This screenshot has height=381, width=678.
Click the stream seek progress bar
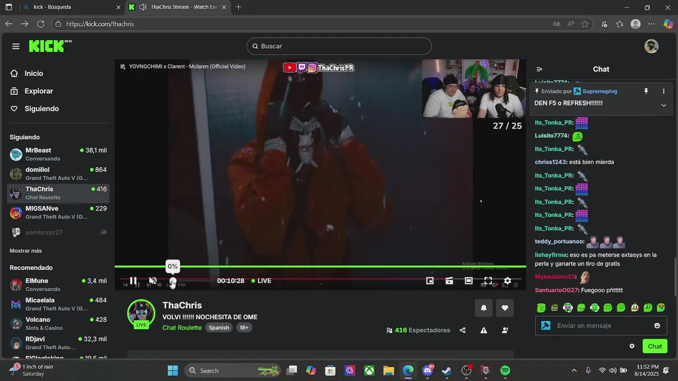(x=320, y=267)
